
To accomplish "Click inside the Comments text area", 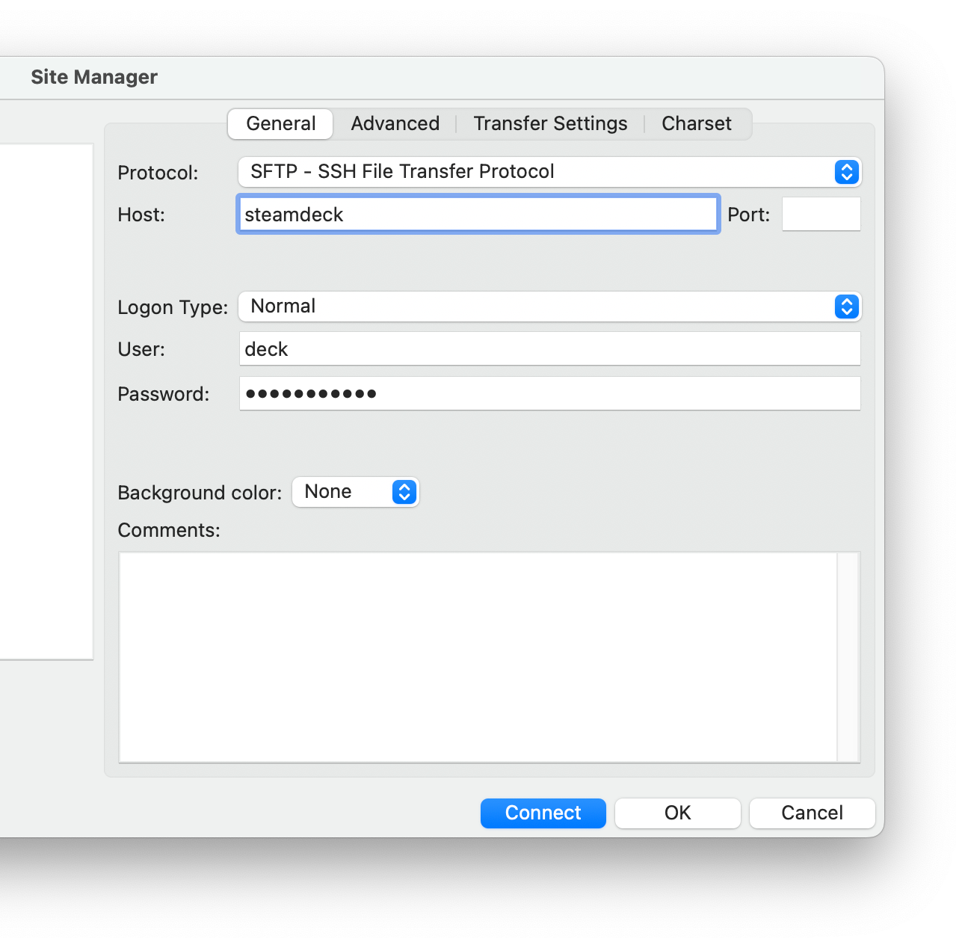I will point(478,657).
